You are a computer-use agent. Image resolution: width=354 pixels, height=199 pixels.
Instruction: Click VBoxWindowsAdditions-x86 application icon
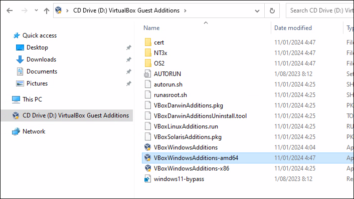[147, 168]
